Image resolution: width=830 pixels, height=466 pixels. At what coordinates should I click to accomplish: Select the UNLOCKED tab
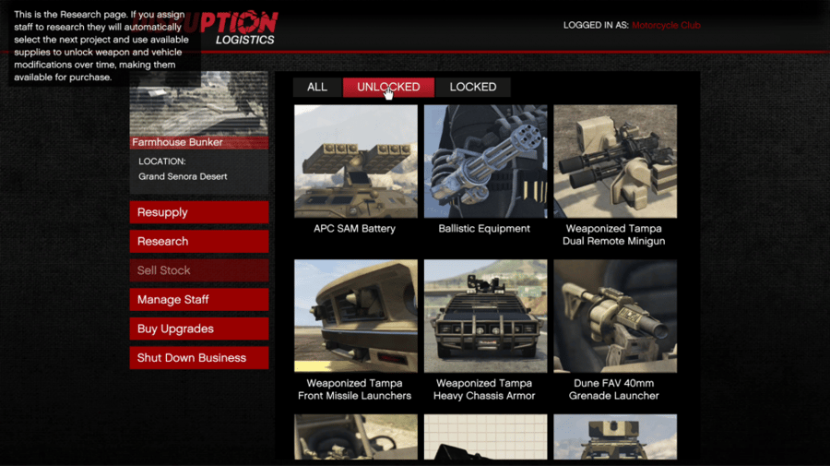[x=388, y=88]
